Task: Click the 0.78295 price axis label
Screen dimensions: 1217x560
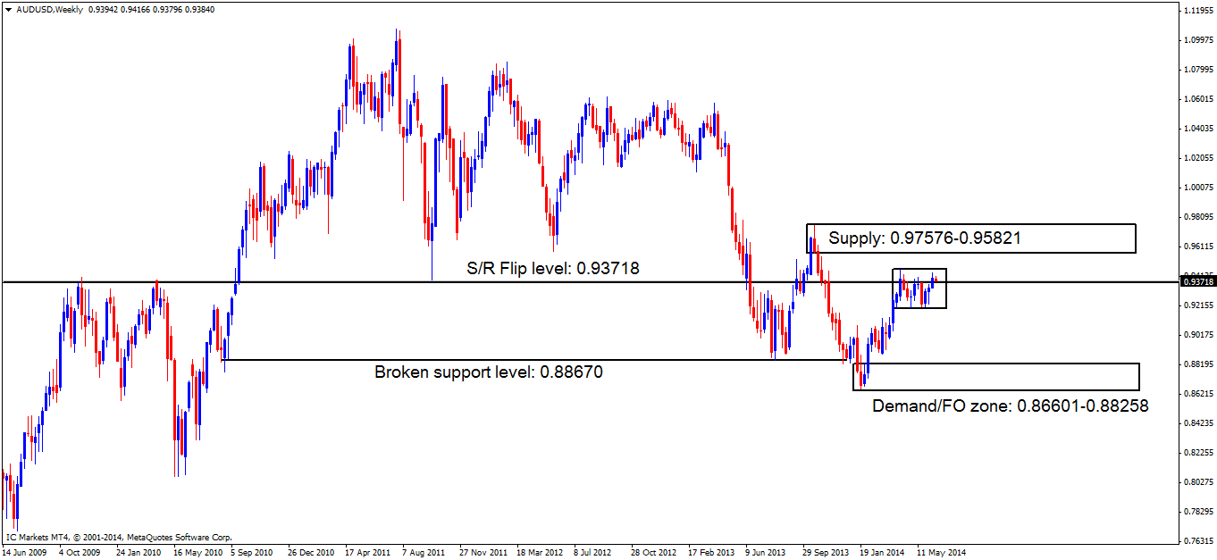Action: [1197, 511]
